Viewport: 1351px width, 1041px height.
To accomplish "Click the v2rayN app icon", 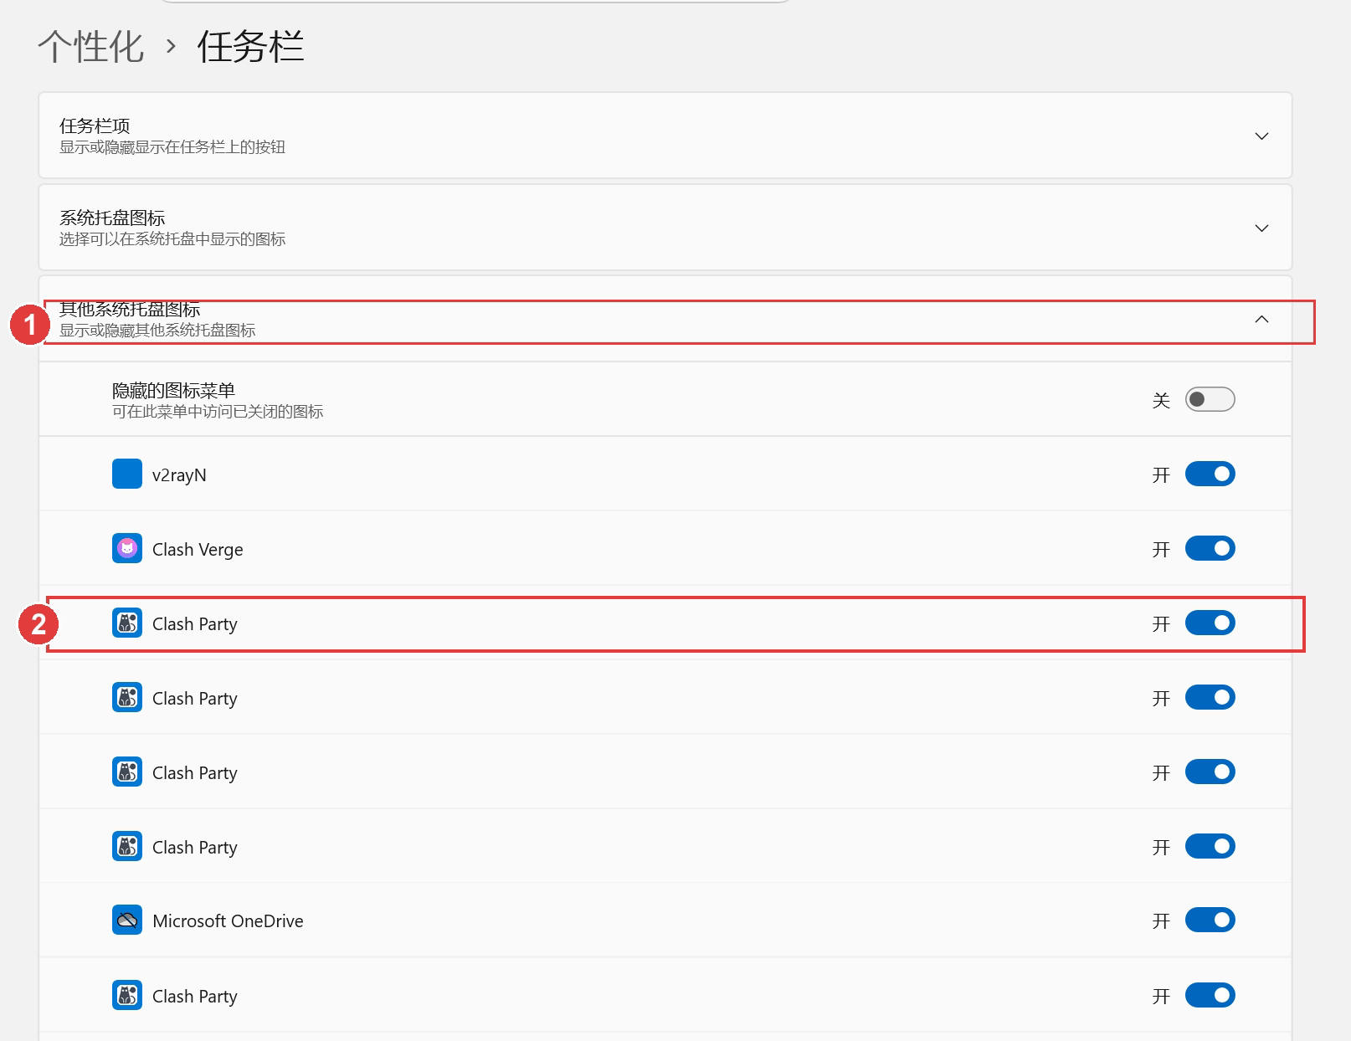I will click(x=127, y=474).
